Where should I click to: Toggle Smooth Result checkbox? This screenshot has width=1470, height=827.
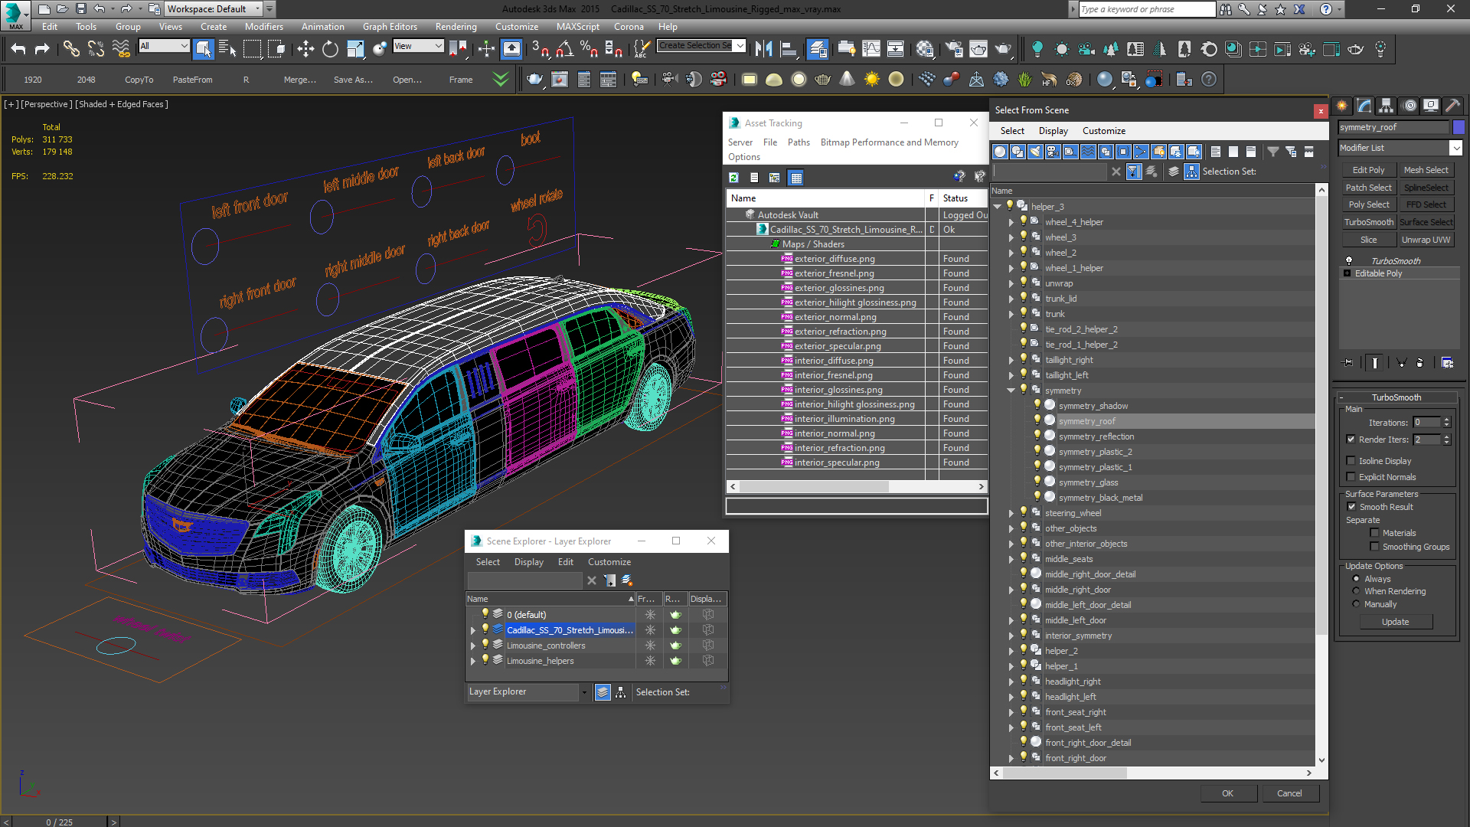[1351, 507]
